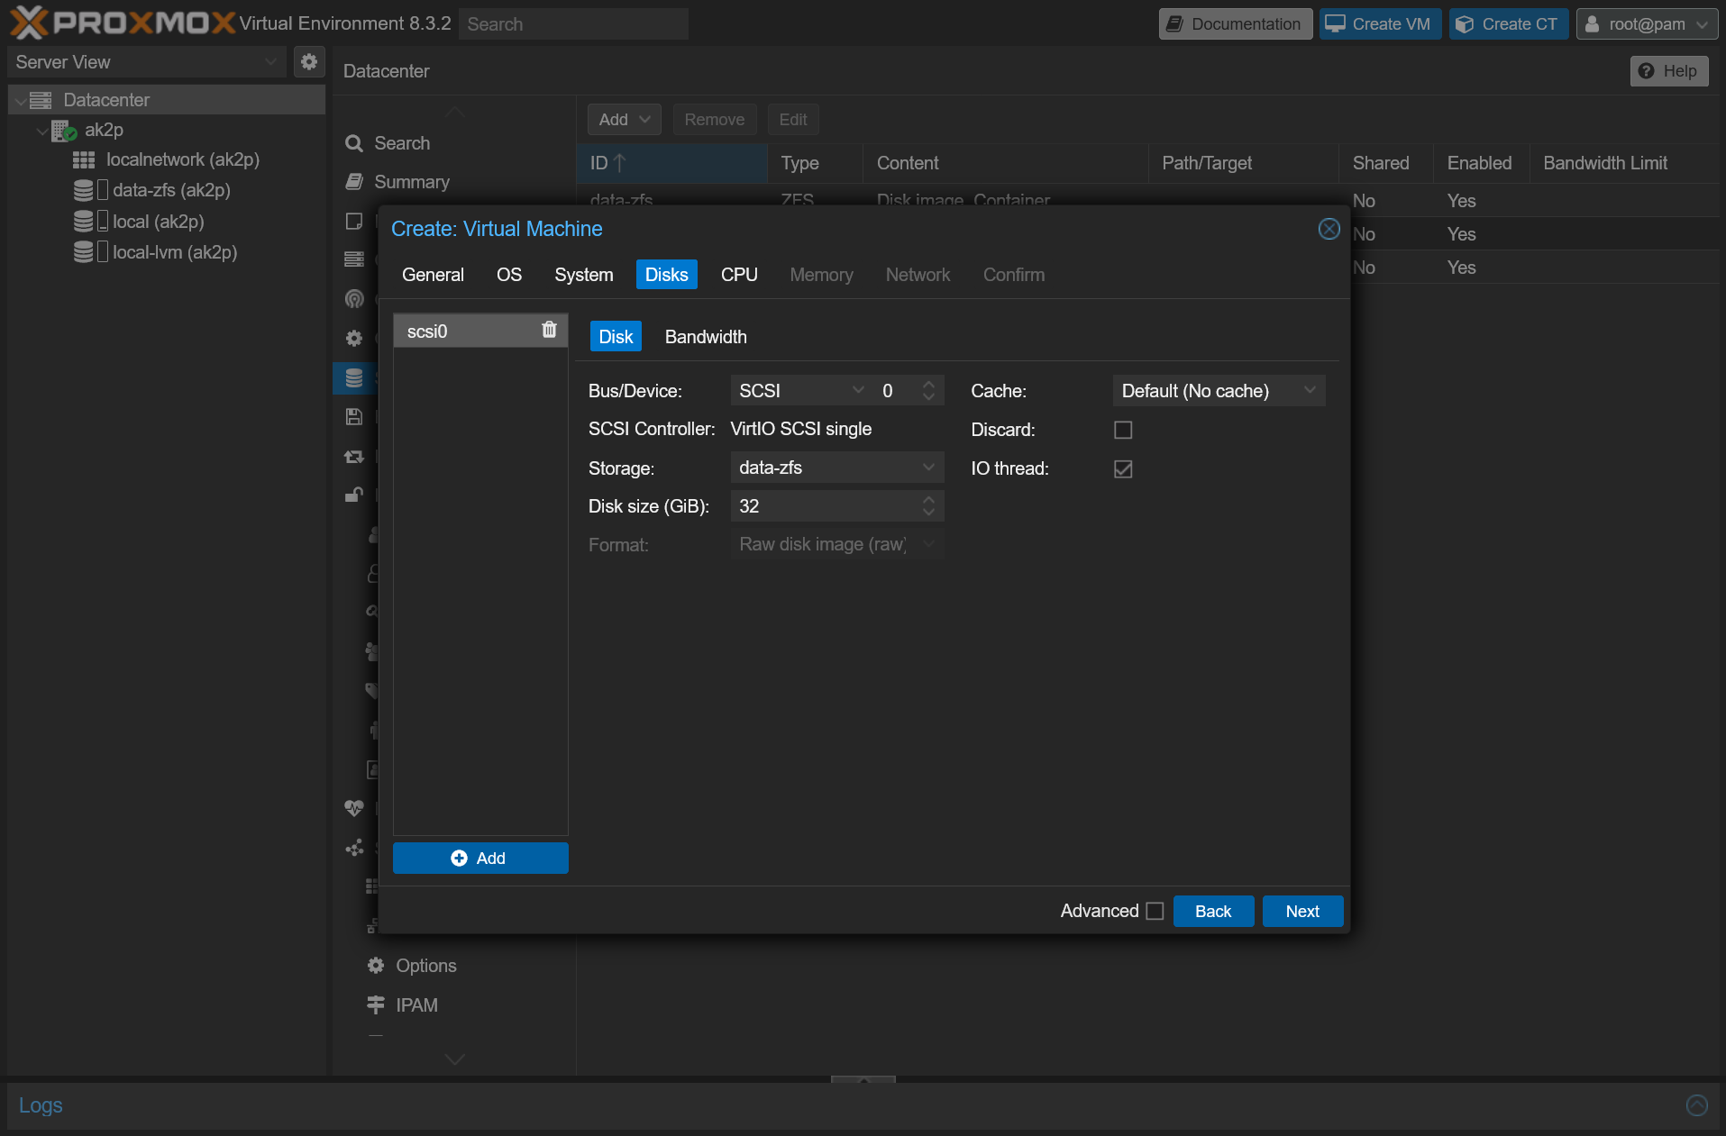The height and width of the screenshot is (1136, 1726).
Task: Open the Documentation button
Action: coord(1235,24)
